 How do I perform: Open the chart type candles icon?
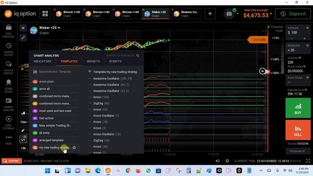pyautogui.click(x=23, y=113)
